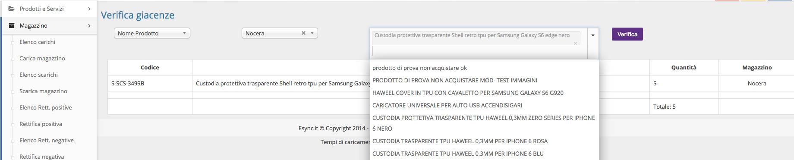
Task: Collapse the Magazzino menu chevron
Action: (x=89, y=25)
